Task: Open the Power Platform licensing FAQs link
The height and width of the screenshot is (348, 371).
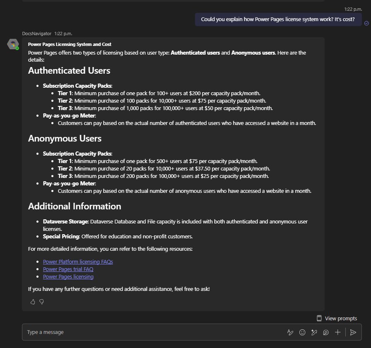Action: tap(78, 262)
